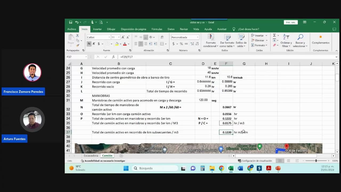Click the Wrap Text icon in Alineación
Image resolution: width=341 pixels, height=192 pixels.
click(x=162, y=37)
